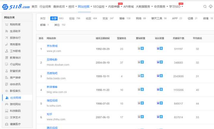This screenshot has height=129, width=214.
Task: Click 京东商城 Aizhan weight badge
Action: coord(140,48)
